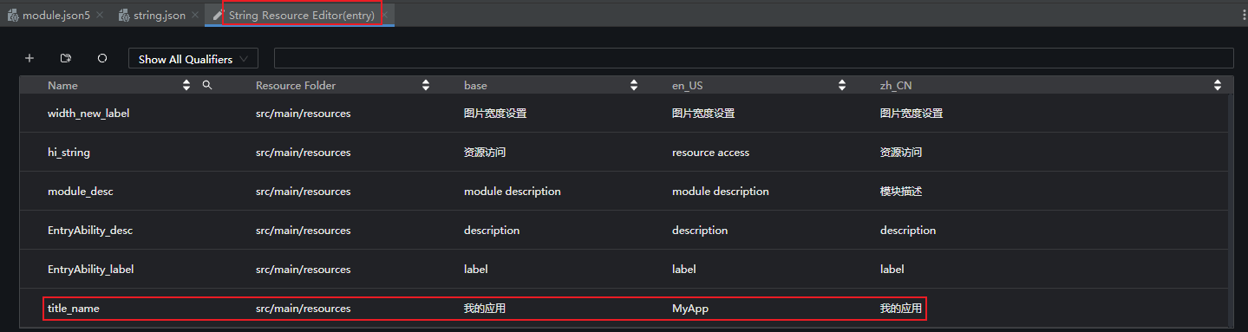Select the hi_string row name
Screen dimensions: 1248x332
coord(69,152)
